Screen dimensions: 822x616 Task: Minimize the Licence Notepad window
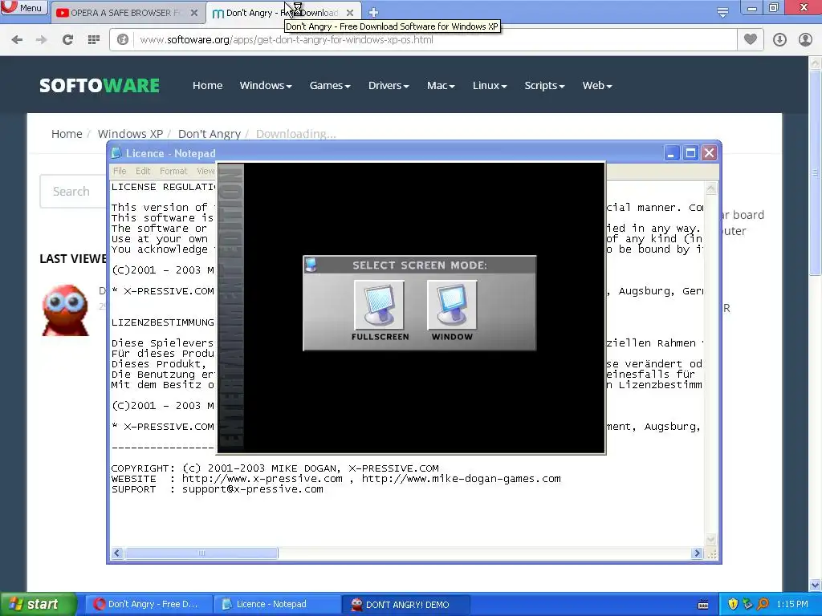click(x=672, y=153)
